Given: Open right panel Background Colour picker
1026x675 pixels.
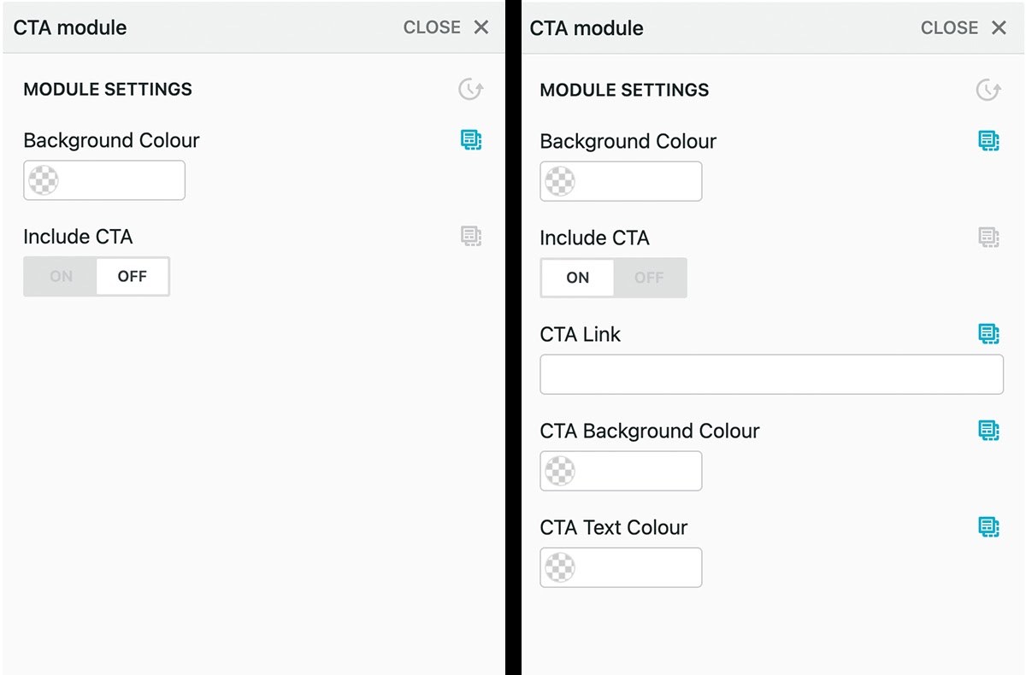Looking at the screenshot, I should 621,181.
